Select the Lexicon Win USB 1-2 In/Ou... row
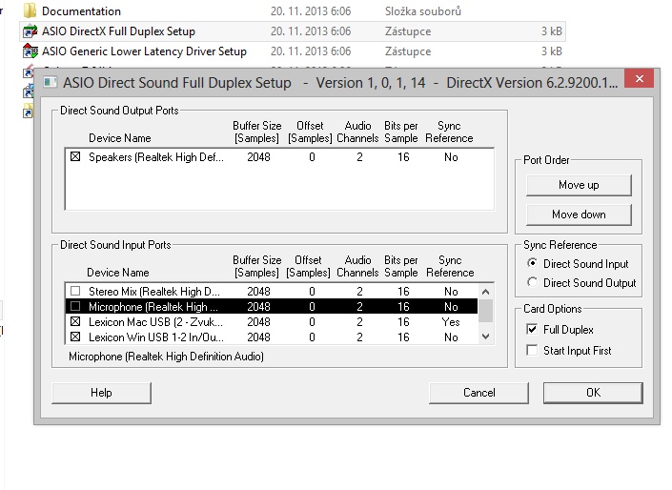Image resolution: width=672 pixels, height=490 pixels. (272, 337)
